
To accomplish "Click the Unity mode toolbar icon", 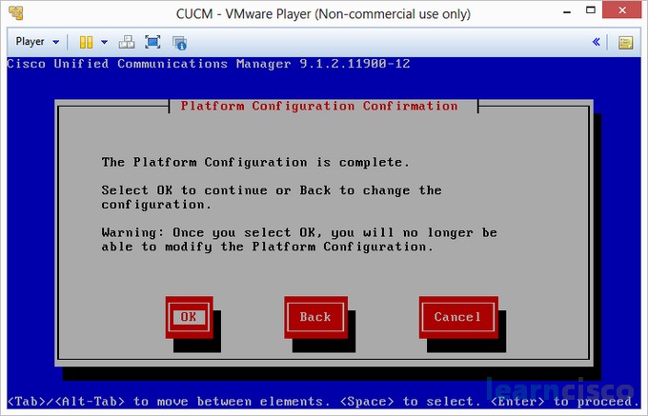I will point(179,42).
